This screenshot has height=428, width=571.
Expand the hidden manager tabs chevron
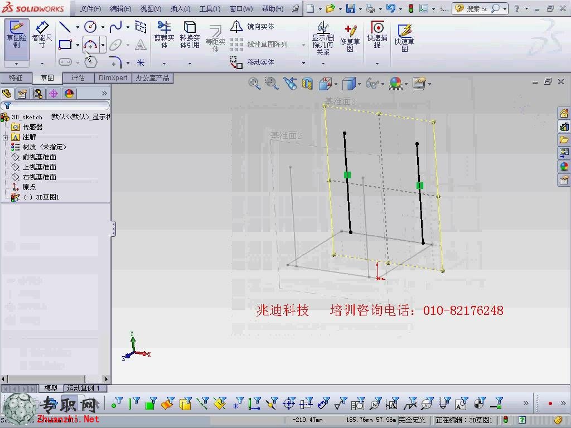[104, 94]
